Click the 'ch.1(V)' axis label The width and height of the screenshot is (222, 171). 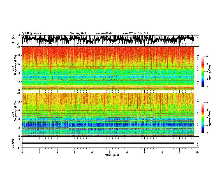point(13,40)
